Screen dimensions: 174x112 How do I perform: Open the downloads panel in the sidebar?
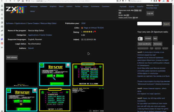click(2, 14)
